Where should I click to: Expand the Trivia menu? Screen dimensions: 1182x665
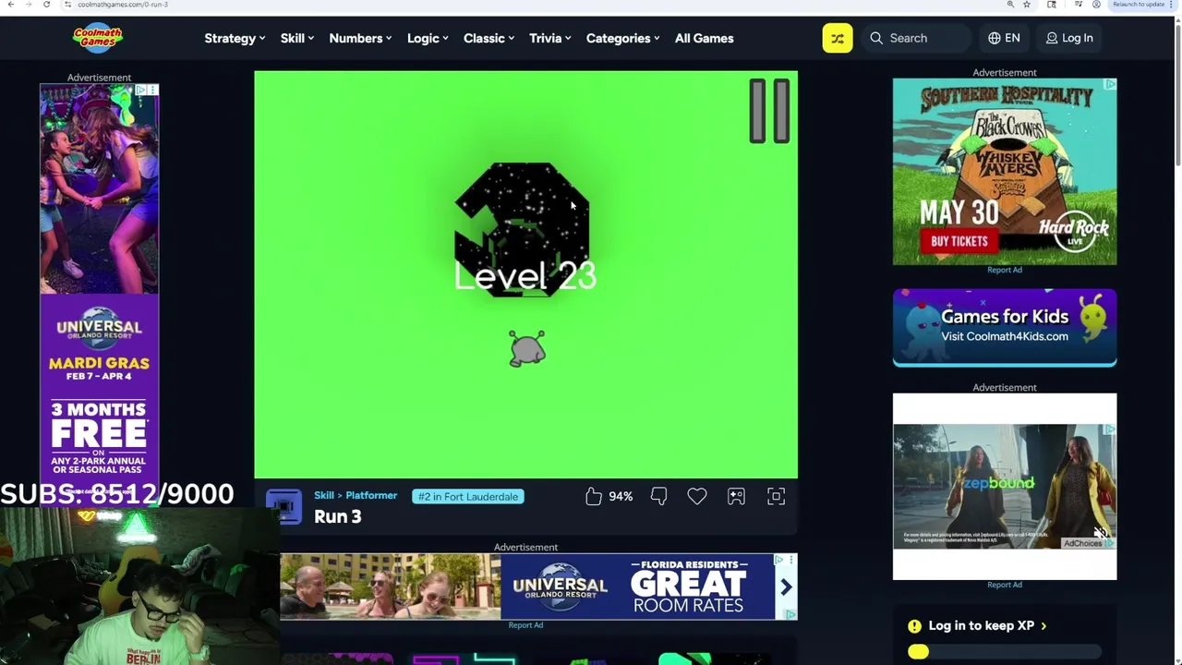(x=549, y=38)
